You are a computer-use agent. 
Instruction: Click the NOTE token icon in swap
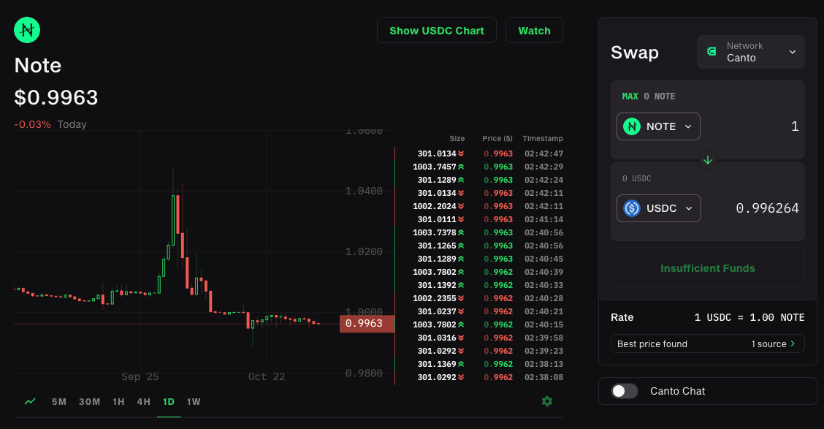pyautogui.click(x=632, y=126)
